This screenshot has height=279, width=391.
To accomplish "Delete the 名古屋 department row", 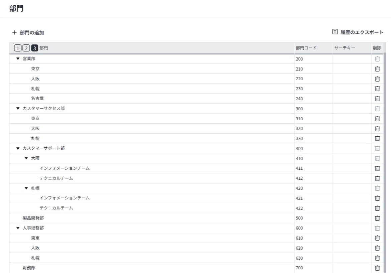I will 377,99.
